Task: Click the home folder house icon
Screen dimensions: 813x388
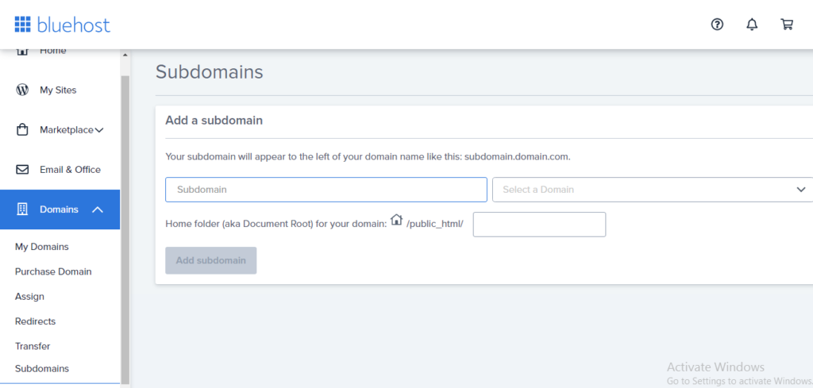Action: 397,220
